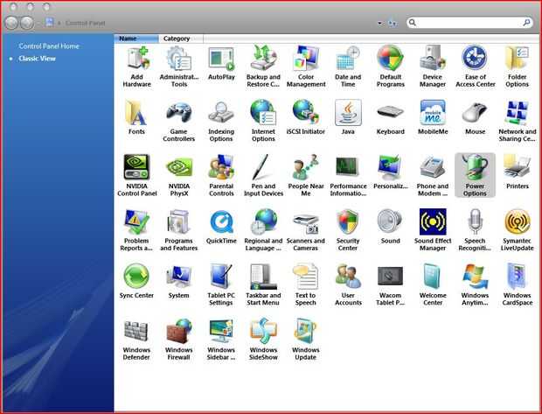Open Speech Recognition Options
The image size is (542, 414).
475,230
